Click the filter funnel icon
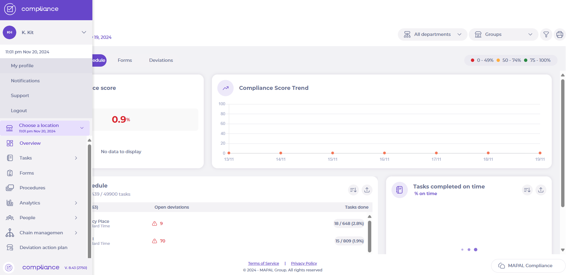Viewport: 572px width, 275px height. click(x=546, y=35)
